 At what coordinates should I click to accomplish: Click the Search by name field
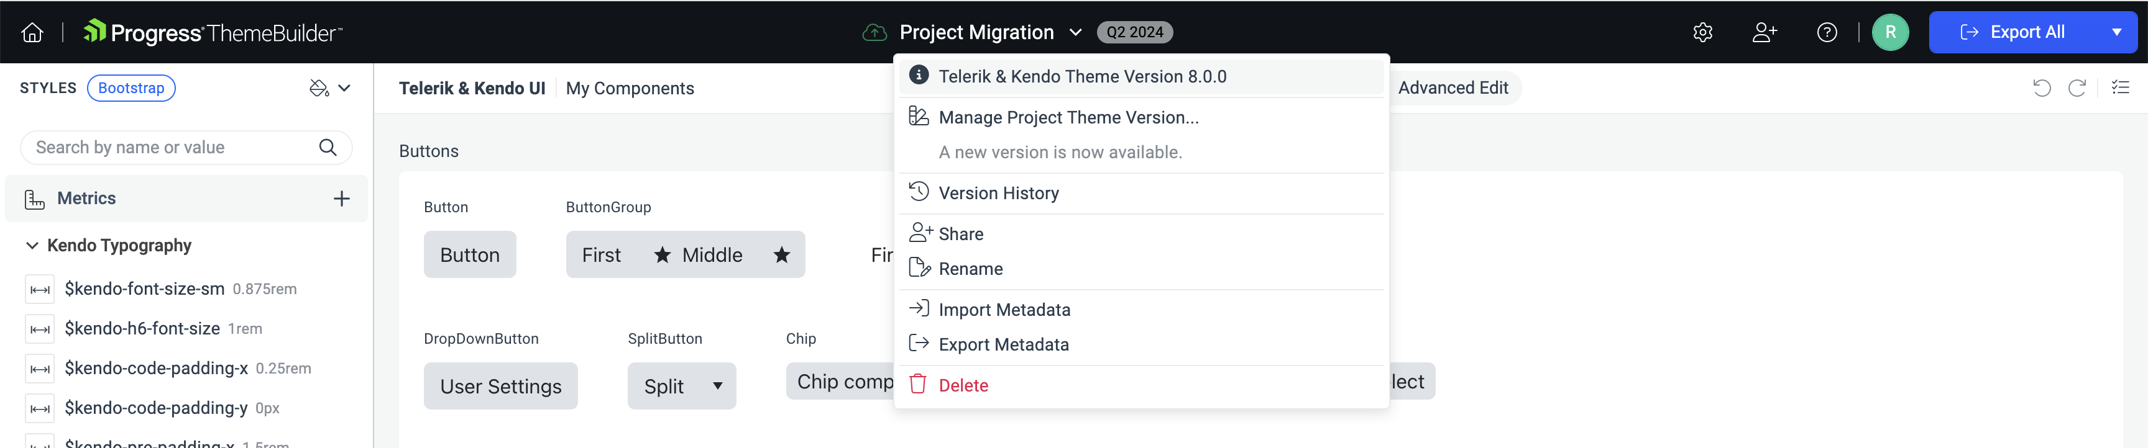(x=171, y=148)
